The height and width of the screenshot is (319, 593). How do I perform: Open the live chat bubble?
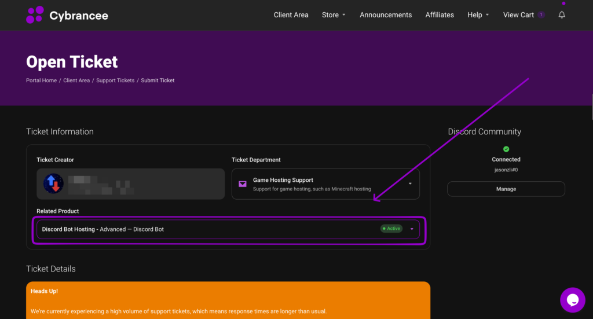click(573, 300)
